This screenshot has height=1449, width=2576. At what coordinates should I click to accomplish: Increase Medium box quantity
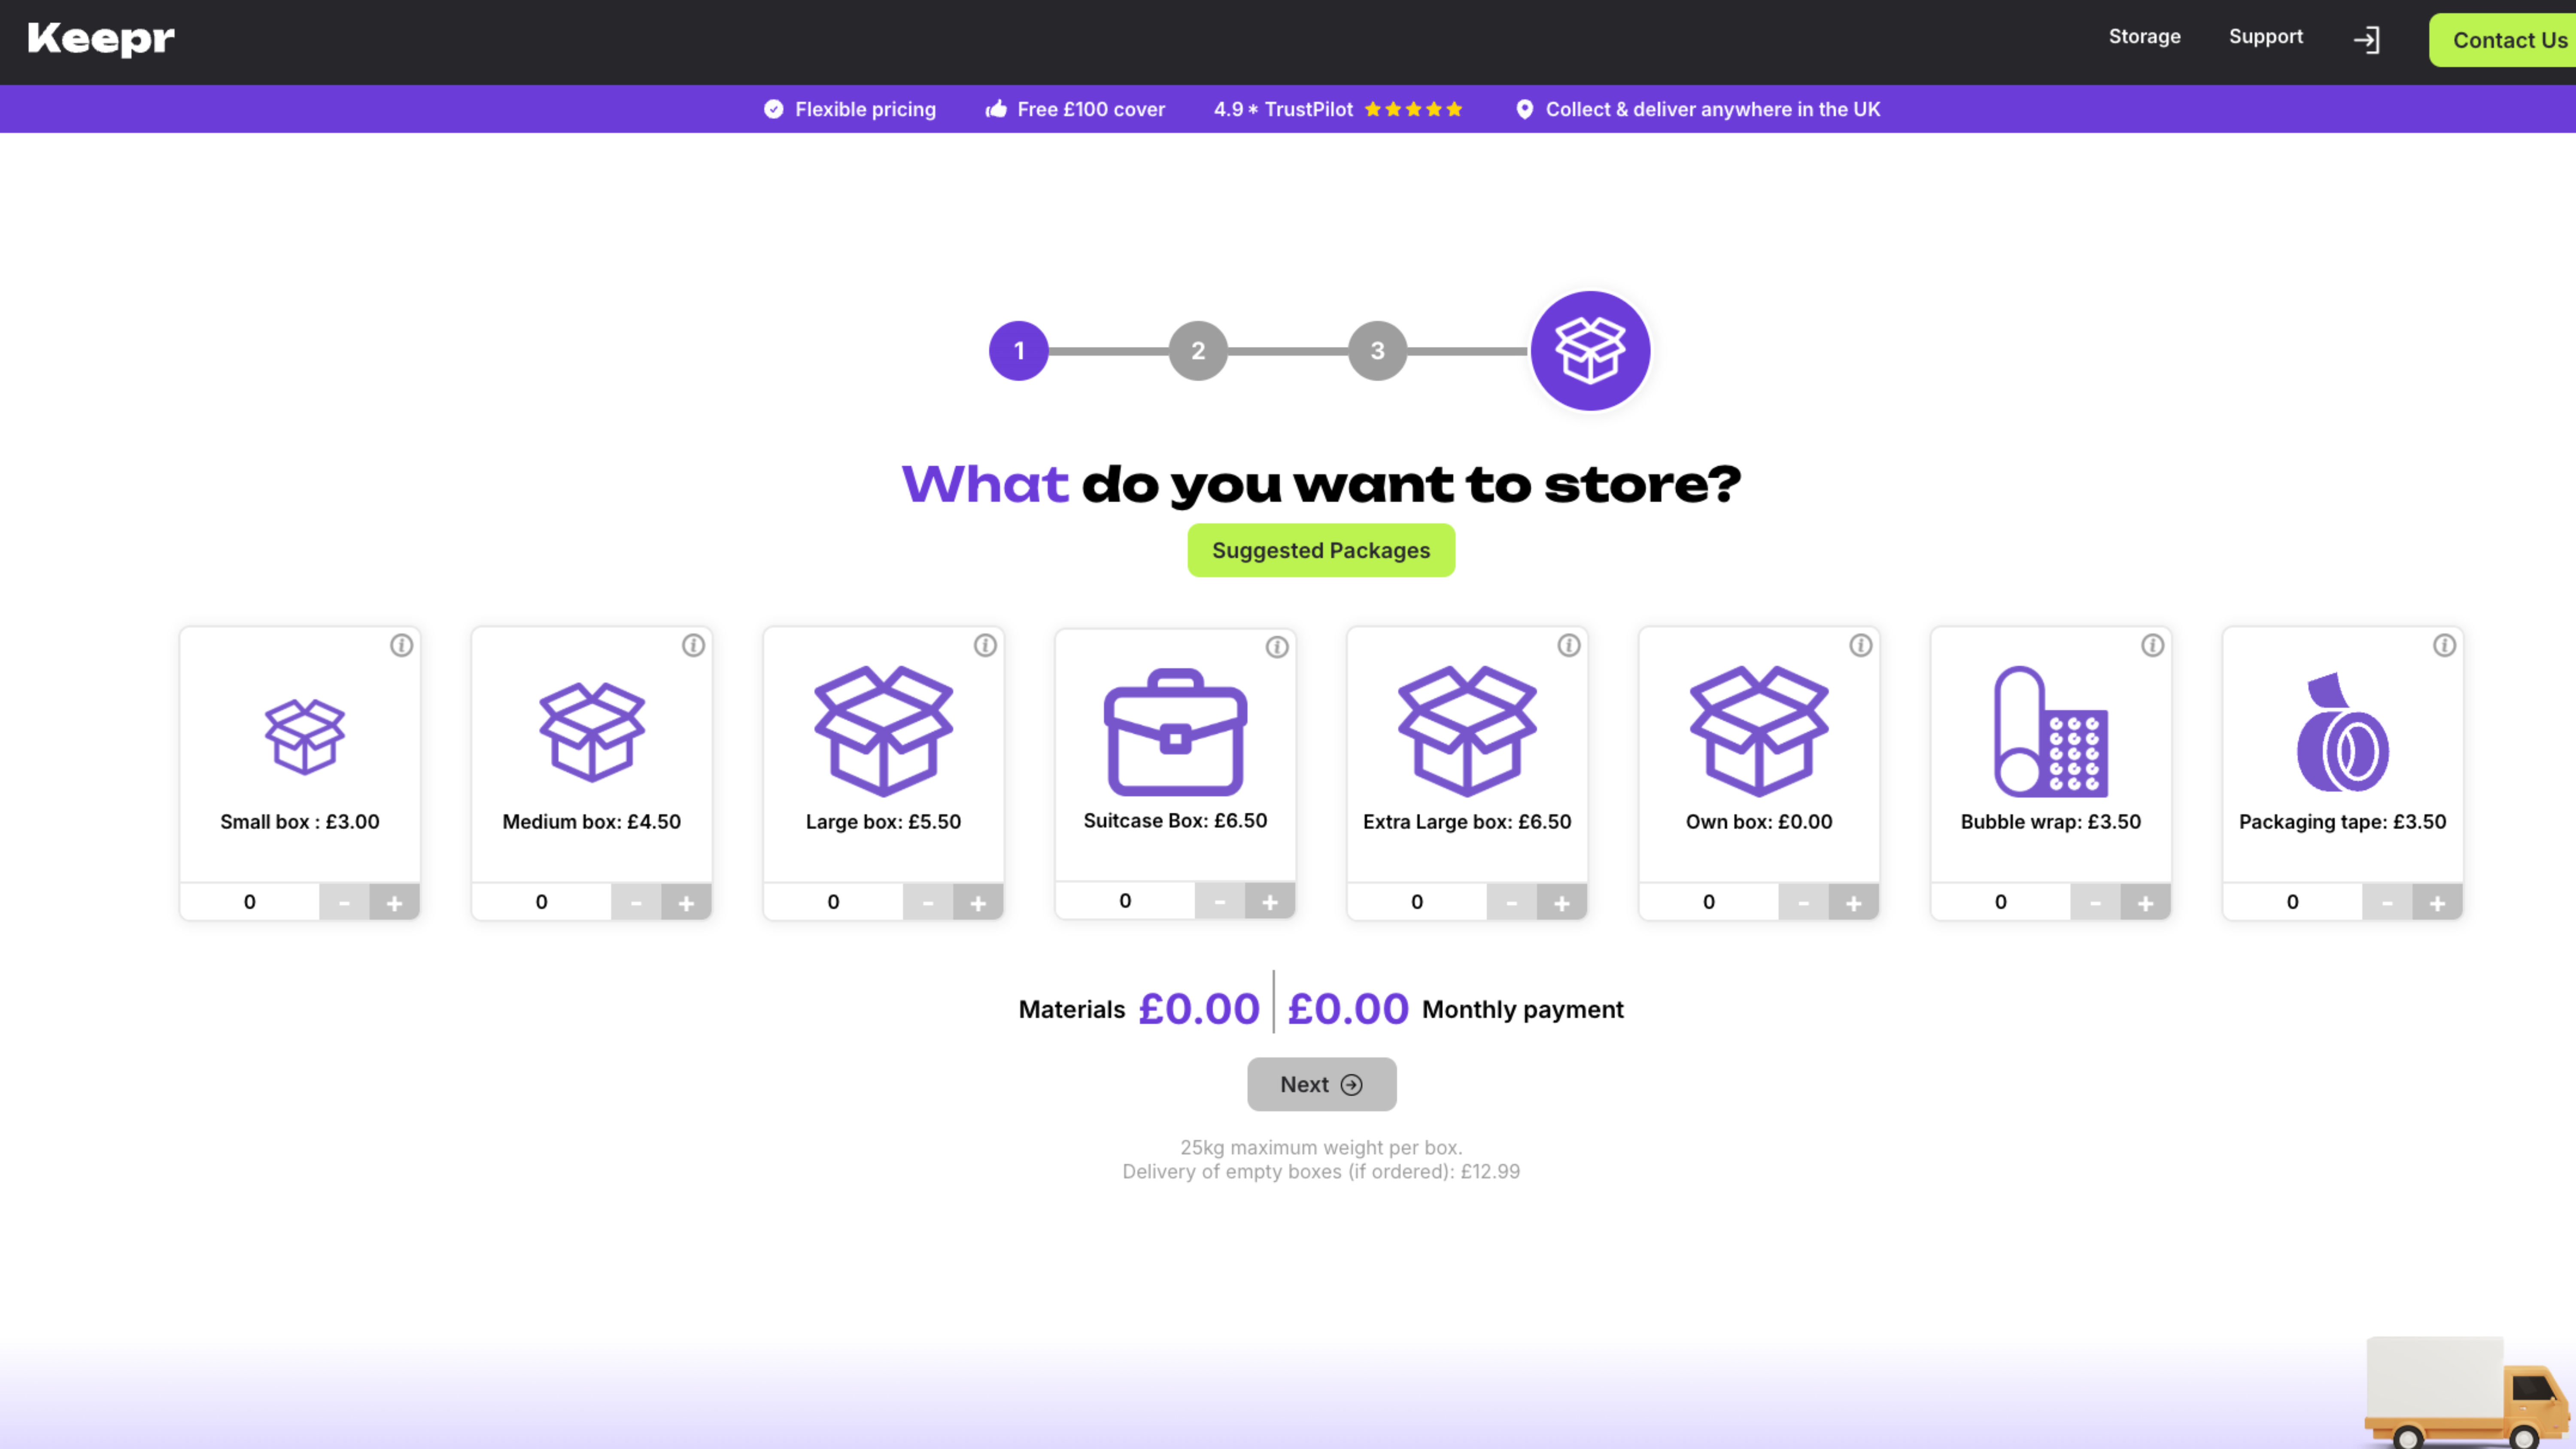(x=686, y=902)
